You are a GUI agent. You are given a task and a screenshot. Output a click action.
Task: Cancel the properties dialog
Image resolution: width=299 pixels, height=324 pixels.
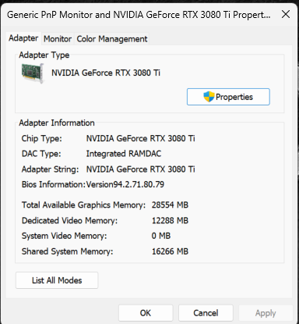click(206, 313)
